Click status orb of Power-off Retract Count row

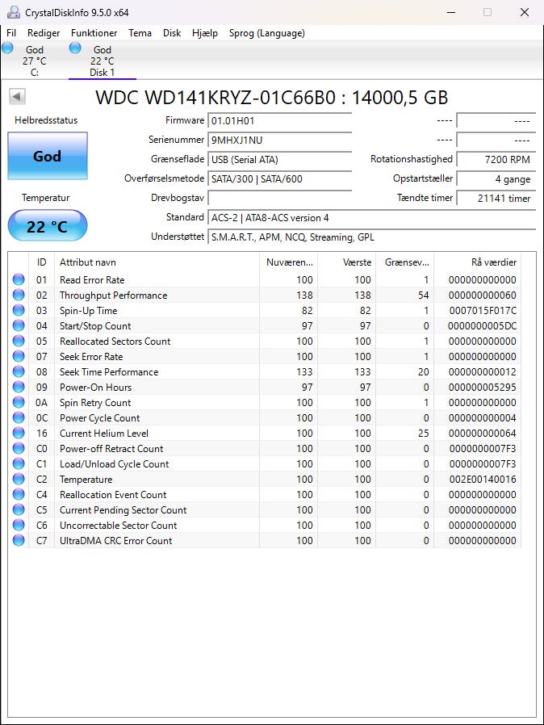19,448
